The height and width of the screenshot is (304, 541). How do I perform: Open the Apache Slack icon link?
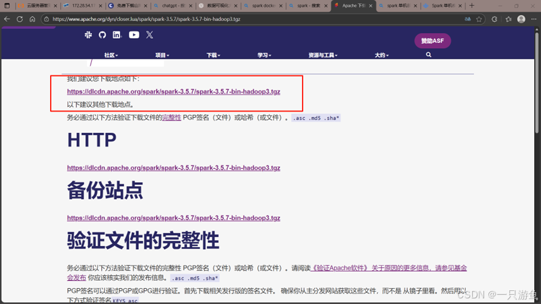click(x=88, y=35)
